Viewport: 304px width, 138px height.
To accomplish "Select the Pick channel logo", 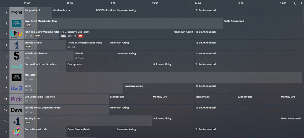I will pos(17,99).
